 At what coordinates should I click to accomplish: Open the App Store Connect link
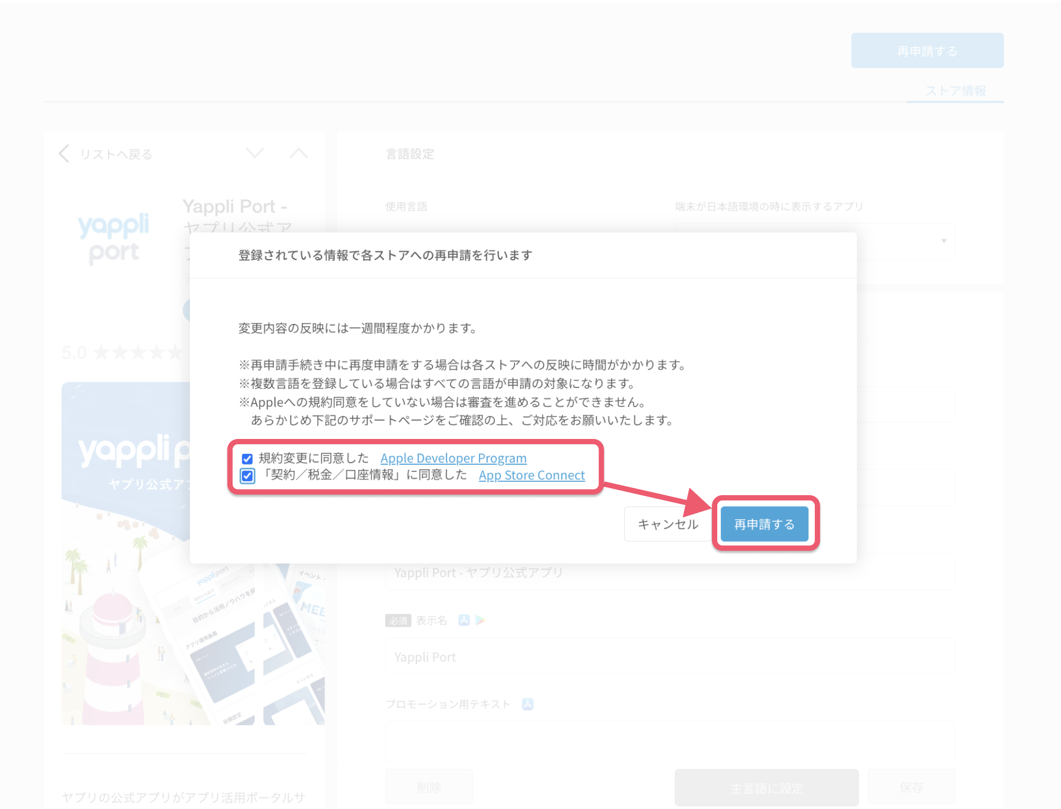tap(532, 475)
